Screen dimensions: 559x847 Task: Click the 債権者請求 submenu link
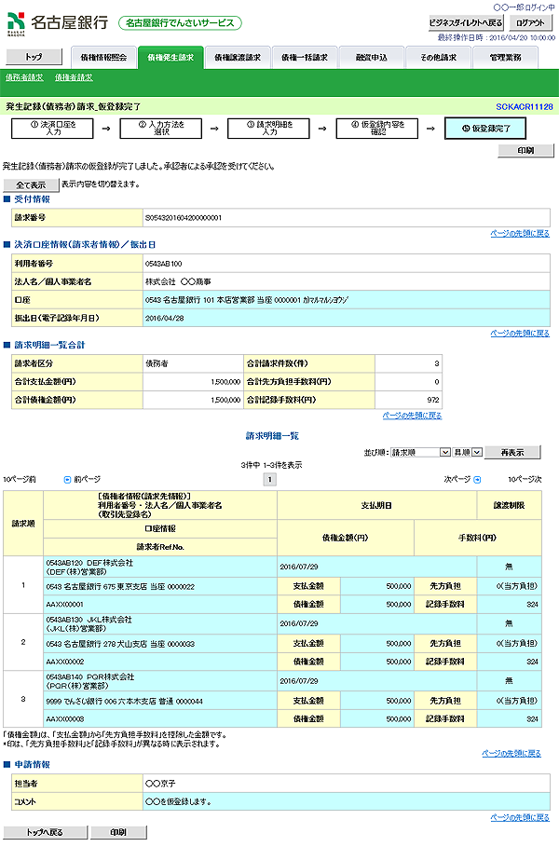(x=74, y=77)
